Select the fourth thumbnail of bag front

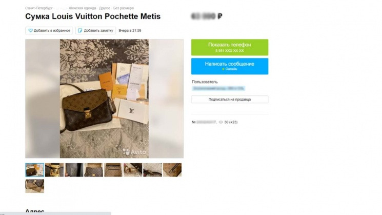pyautogui.click(x=93, y=170)
